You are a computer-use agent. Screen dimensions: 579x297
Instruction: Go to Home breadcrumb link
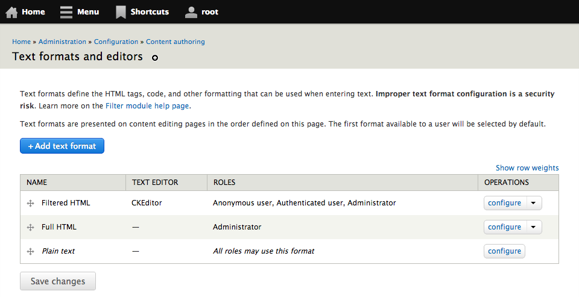click(22, 42)
